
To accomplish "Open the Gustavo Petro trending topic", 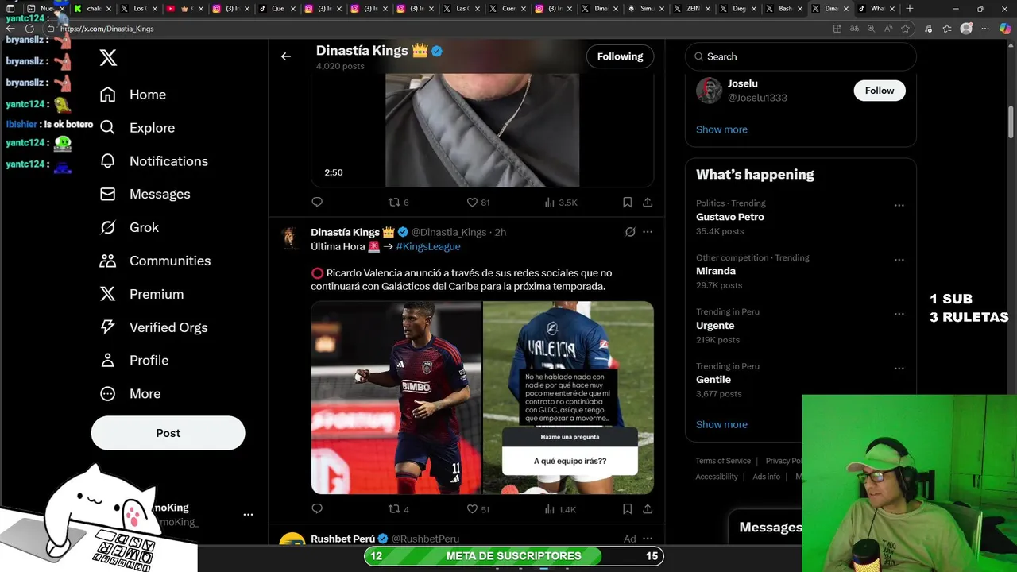I will [730, 217].
